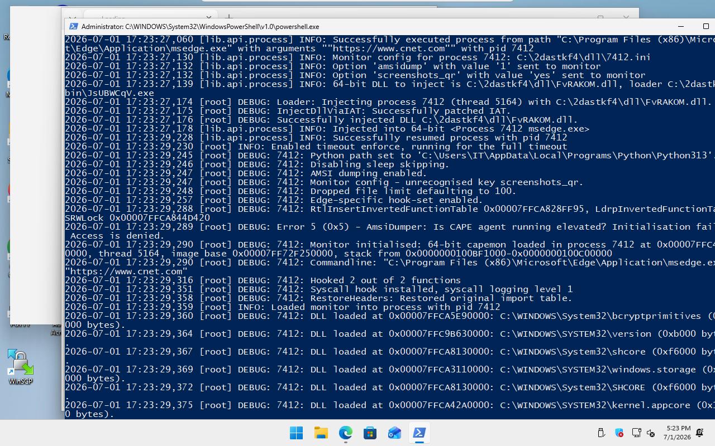Click the PowerShell title bar path text
This screenshot has width=715, height=446.
pos(201,26)
